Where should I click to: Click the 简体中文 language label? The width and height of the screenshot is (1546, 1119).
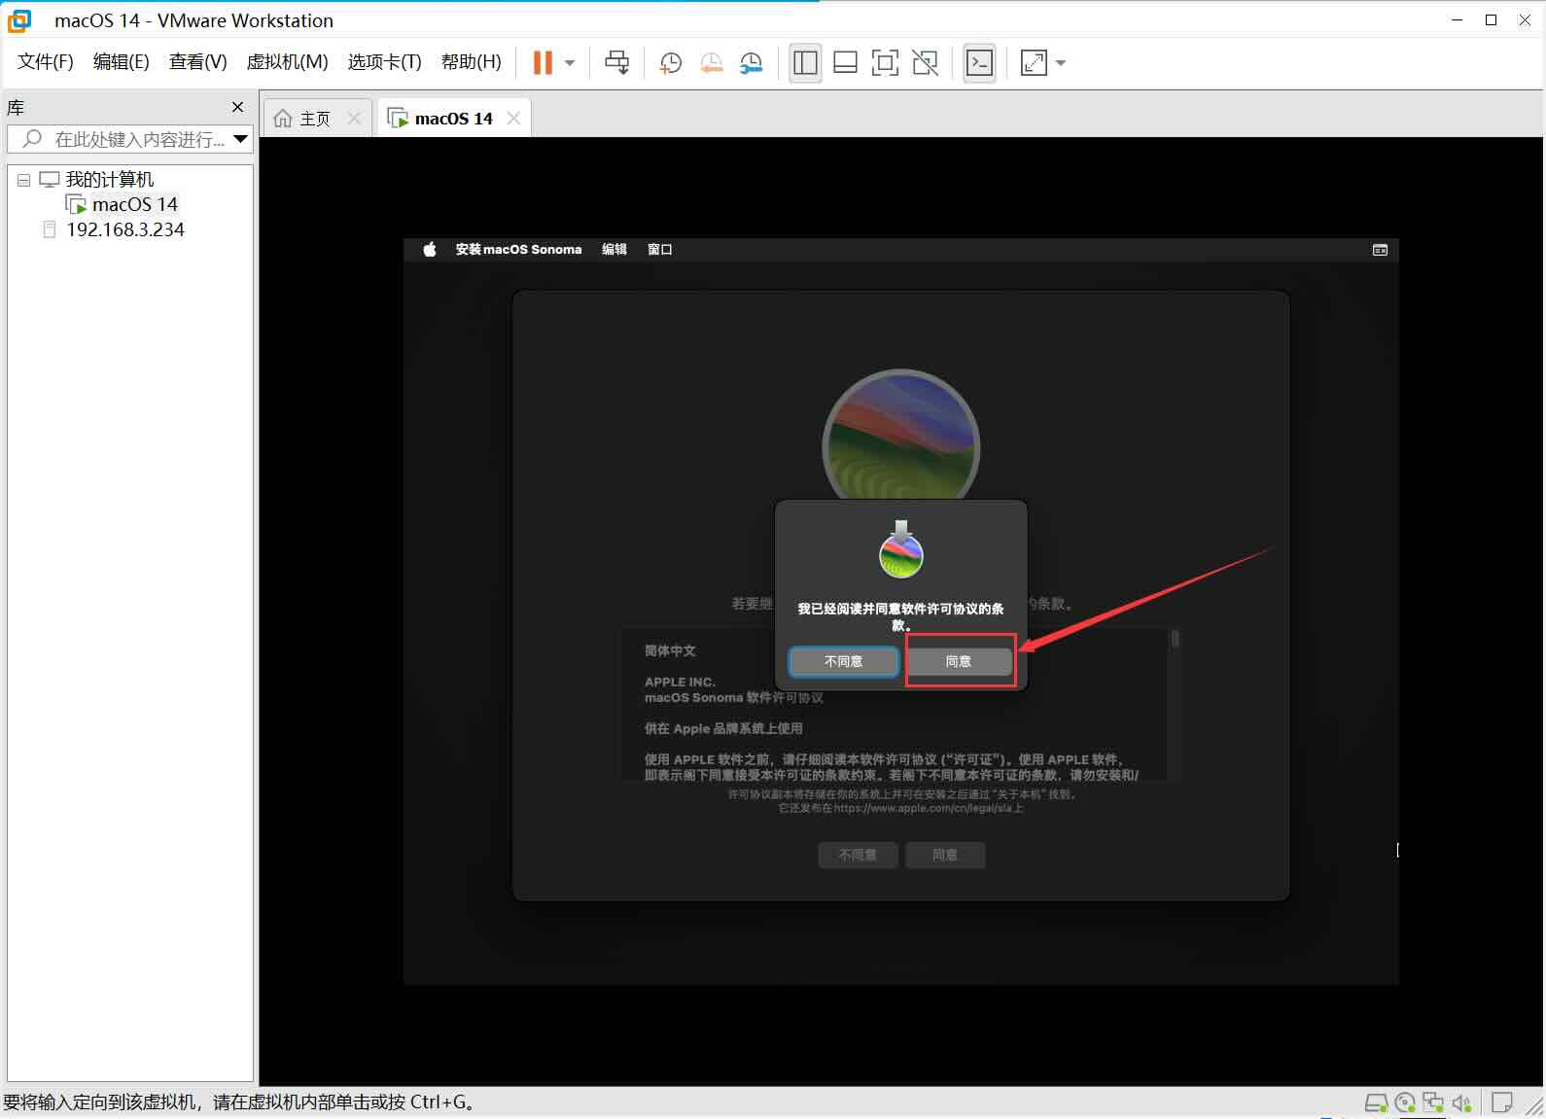click(x=670, y=650)
